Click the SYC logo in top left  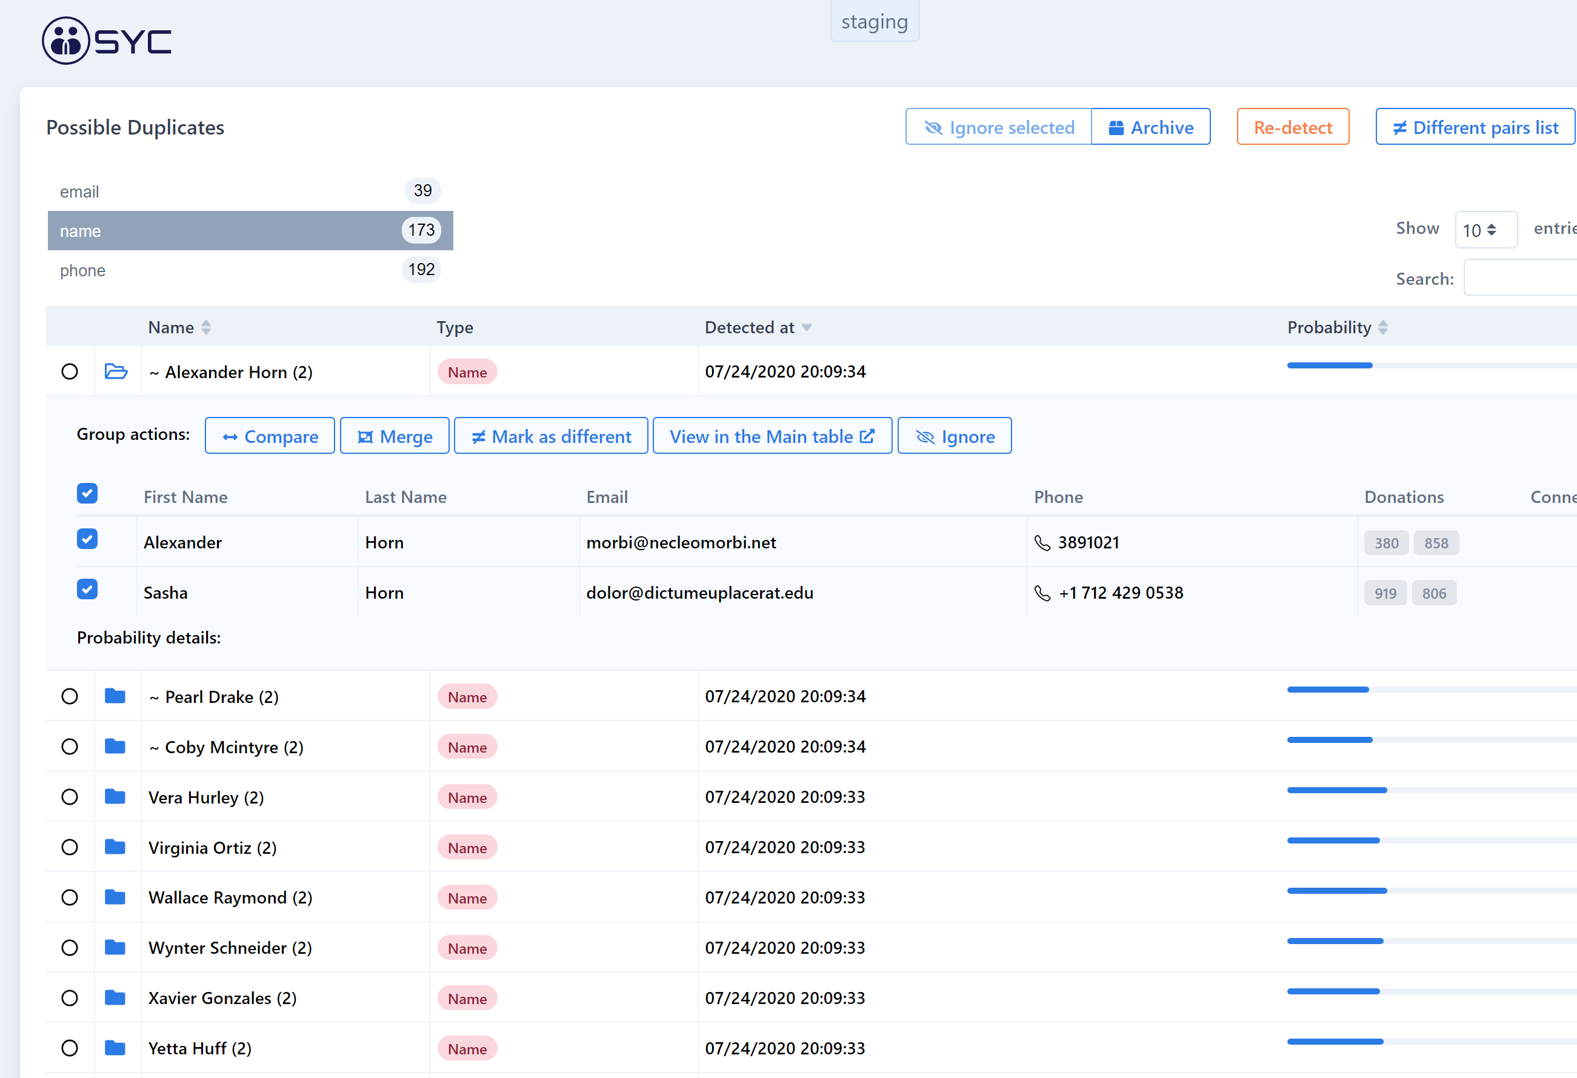[106, 40]
